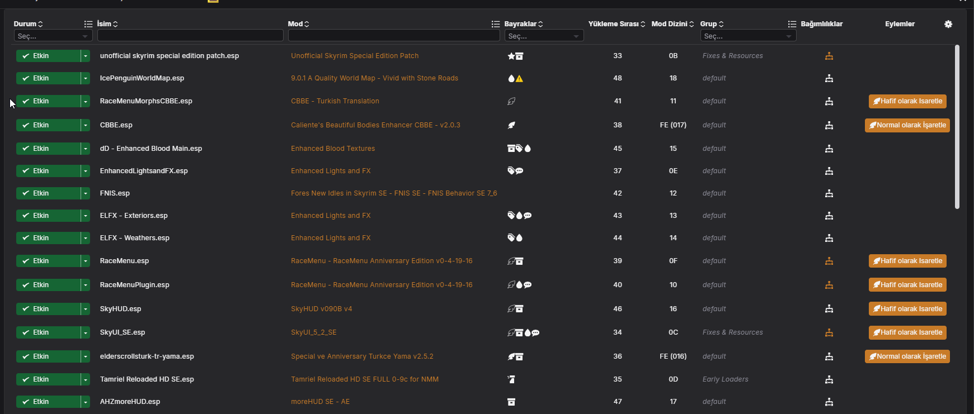This screenshot has height=414, width=974.
Task: Open Enhanced Blood Textures mod link
Action: point(333,149)
